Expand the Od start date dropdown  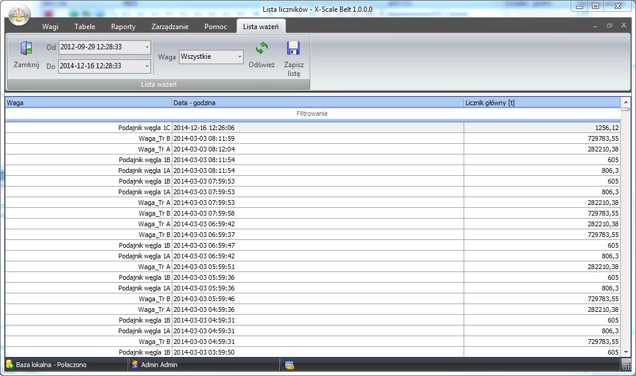click(x=146, y=48)
